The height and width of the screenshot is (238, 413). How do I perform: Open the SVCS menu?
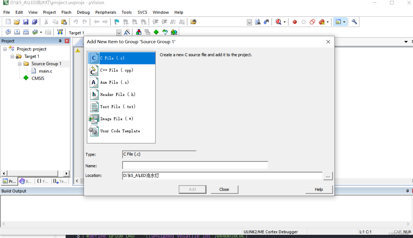coord(143,12)
